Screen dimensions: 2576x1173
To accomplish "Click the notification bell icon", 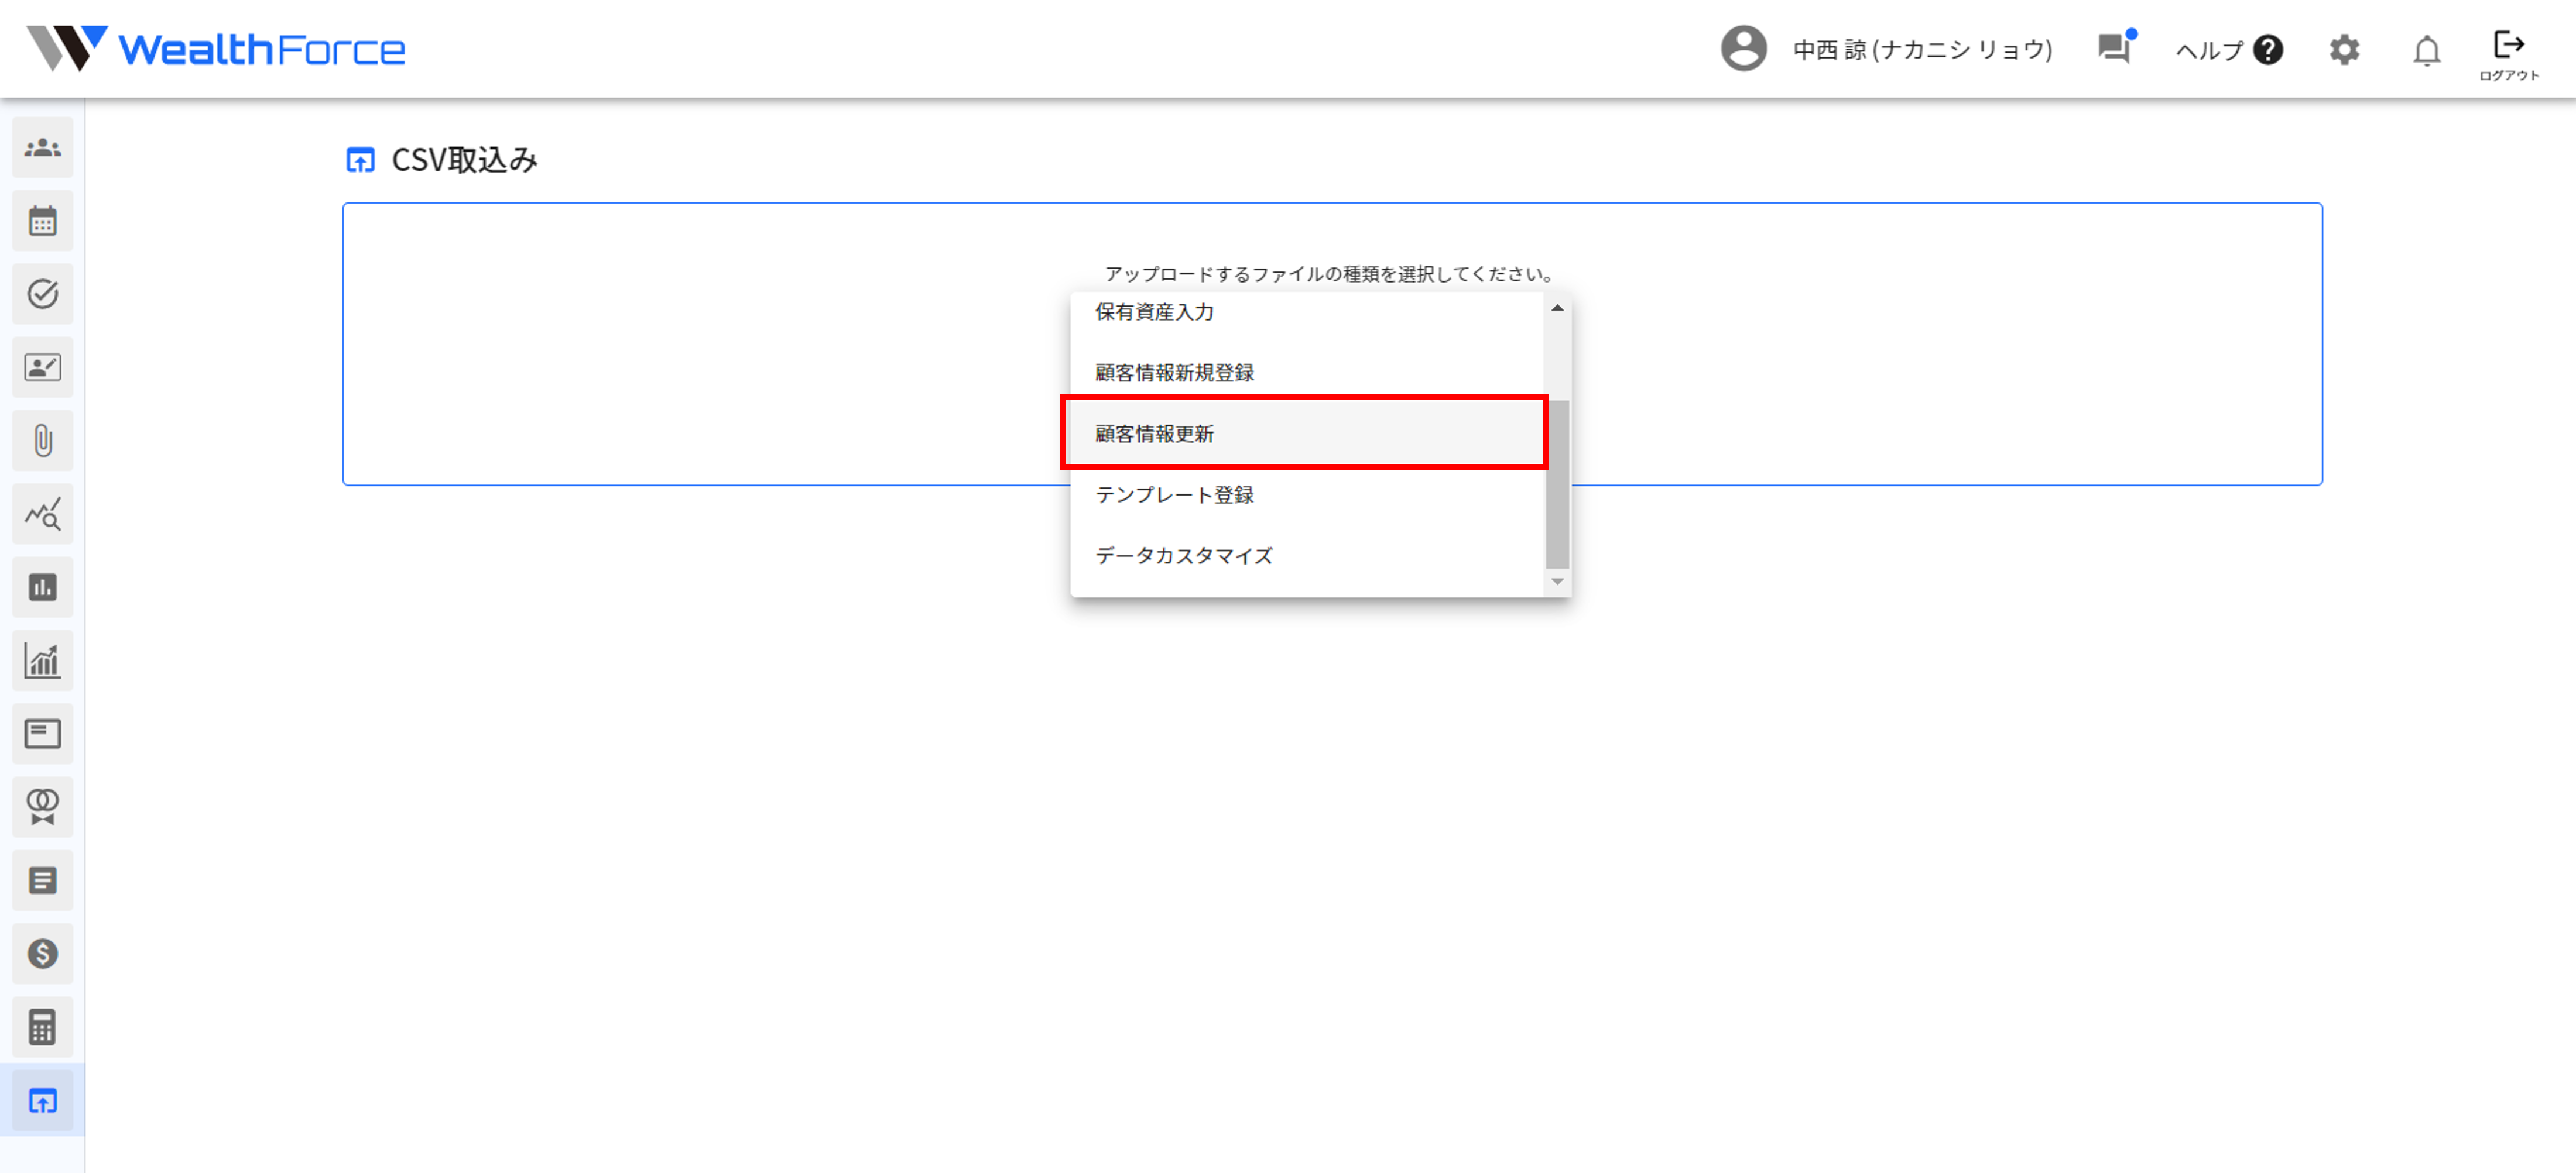I will [2426, 50].
